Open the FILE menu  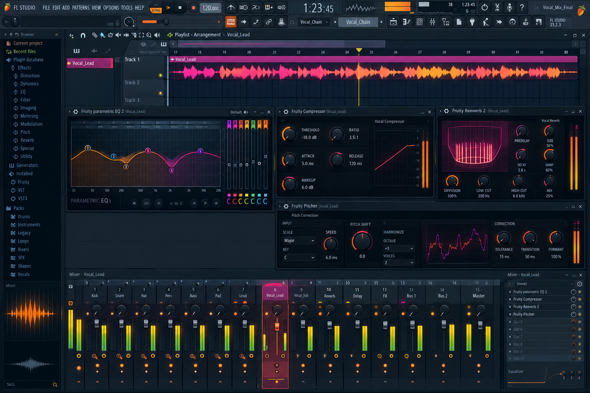(46, 8)
